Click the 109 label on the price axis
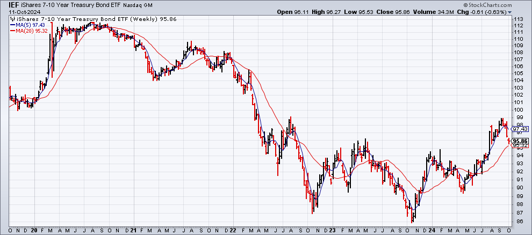 click(x=517, y=46)
